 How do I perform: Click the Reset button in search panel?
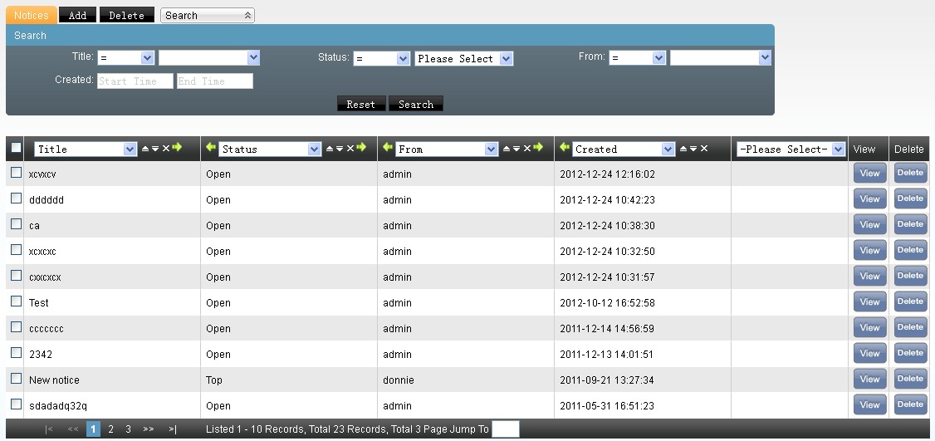click(x=361, y=104)
